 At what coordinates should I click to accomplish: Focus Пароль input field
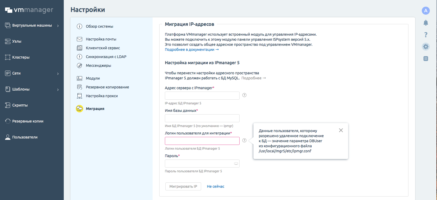(x=202, y=164)
